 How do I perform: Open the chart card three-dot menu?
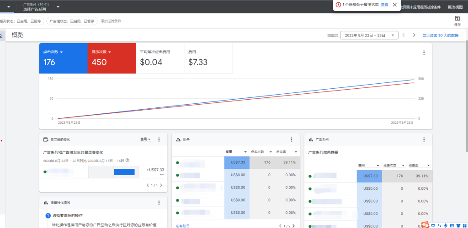[424, 53]
